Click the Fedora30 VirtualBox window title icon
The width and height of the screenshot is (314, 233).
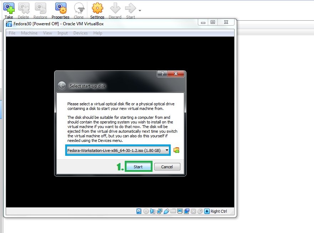(x=9, y=24)
